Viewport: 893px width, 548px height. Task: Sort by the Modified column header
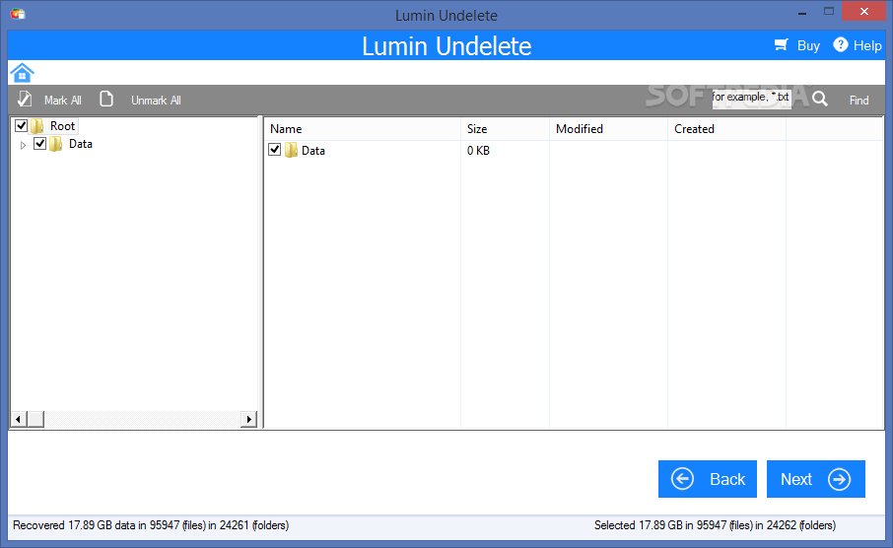[608, 129]
